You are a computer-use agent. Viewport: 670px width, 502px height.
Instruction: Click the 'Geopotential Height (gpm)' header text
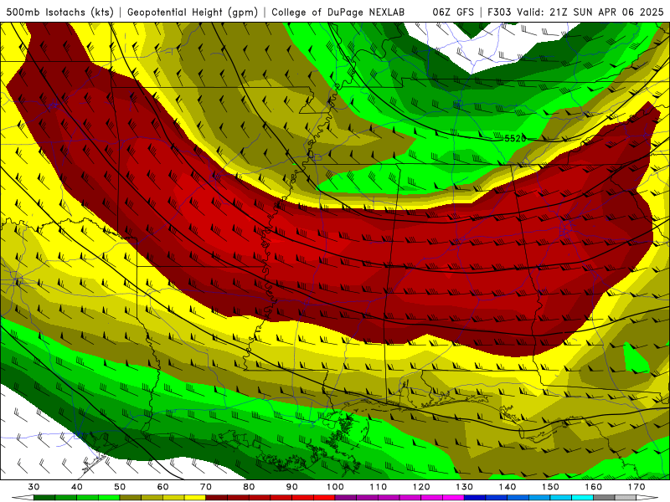click(x=193, y=13)
